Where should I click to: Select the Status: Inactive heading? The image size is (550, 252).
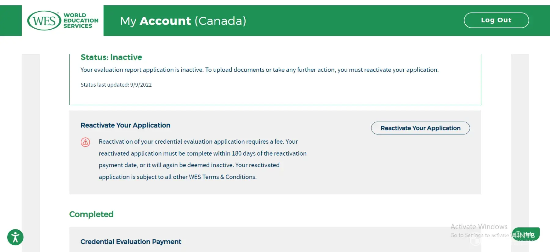(x=111, y=57)
